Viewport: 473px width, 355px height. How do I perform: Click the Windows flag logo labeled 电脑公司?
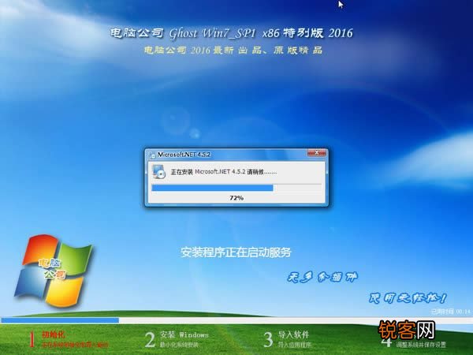(x=54, y=270)
